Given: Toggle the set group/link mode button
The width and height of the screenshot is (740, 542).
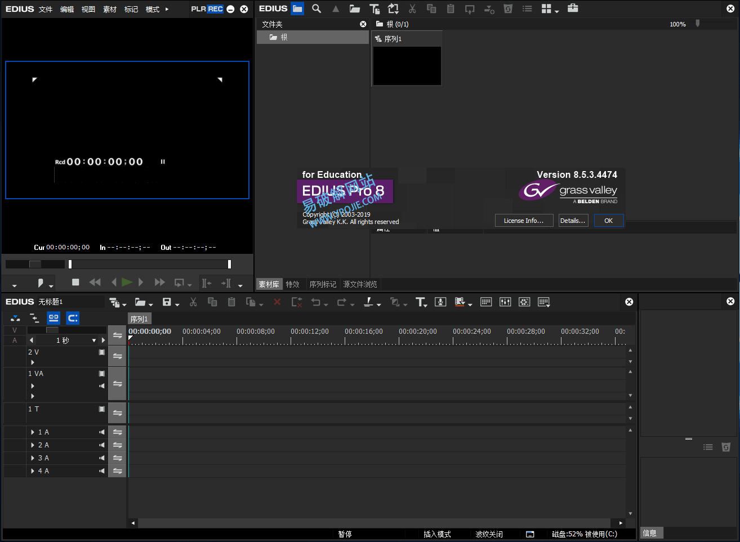Looking at the screenshot, I should (54, 318).
